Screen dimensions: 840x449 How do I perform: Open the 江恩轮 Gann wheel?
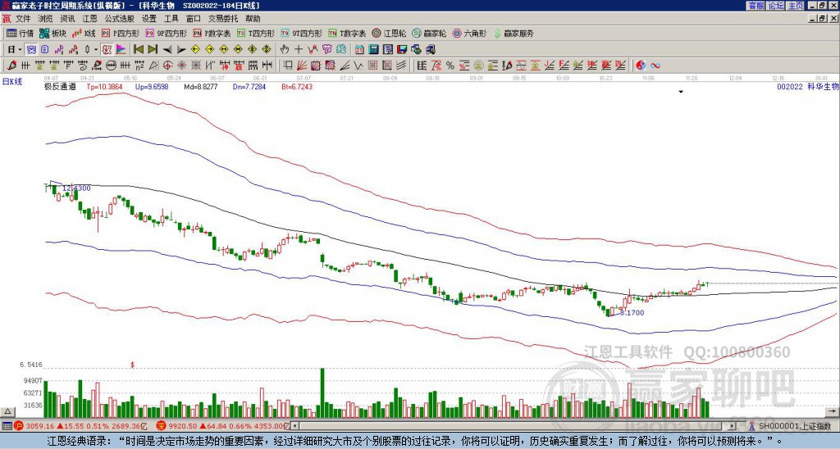click(389, 33)
